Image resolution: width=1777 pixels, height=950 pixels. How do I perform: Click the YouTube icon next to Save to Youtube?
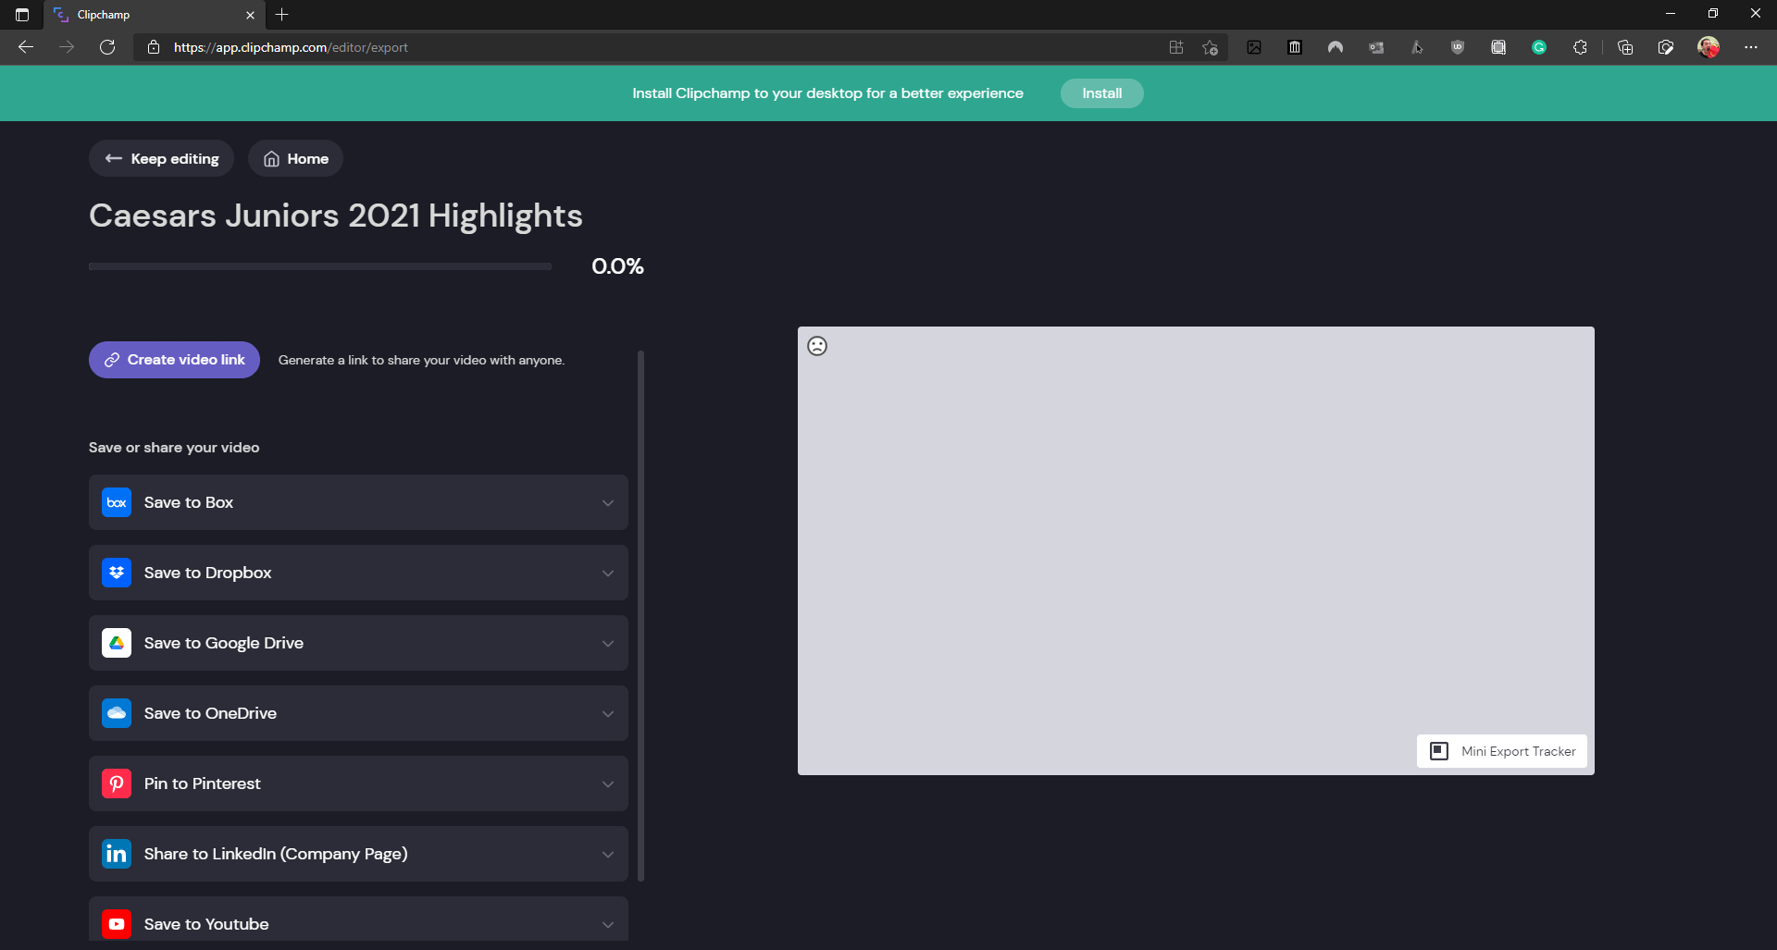coord(117,923)
